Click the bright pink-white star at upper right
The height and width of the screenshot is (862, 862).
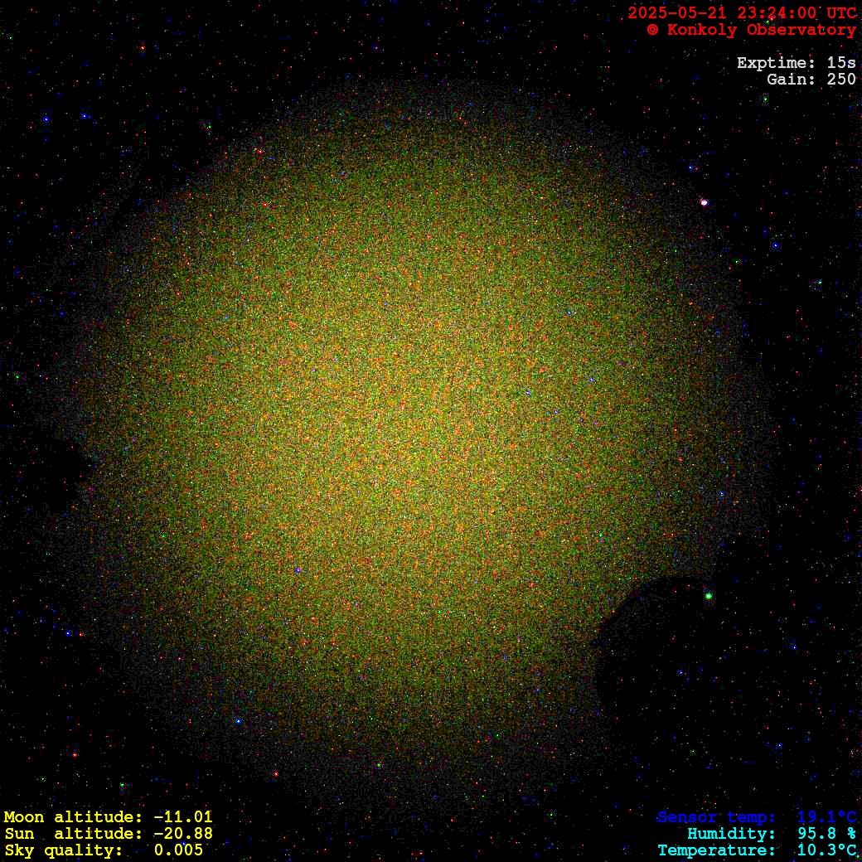click(704, 202)
